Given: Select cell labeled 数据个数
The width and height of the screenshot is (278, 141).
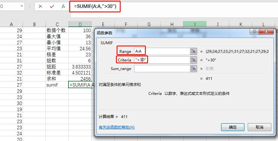Looking at the screenshot, I should (57, 30).
